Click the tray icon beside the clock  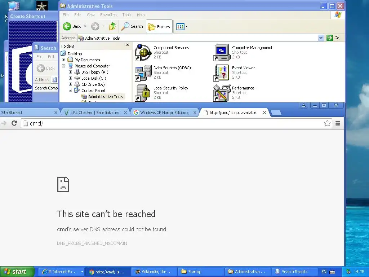pos(348,272)
